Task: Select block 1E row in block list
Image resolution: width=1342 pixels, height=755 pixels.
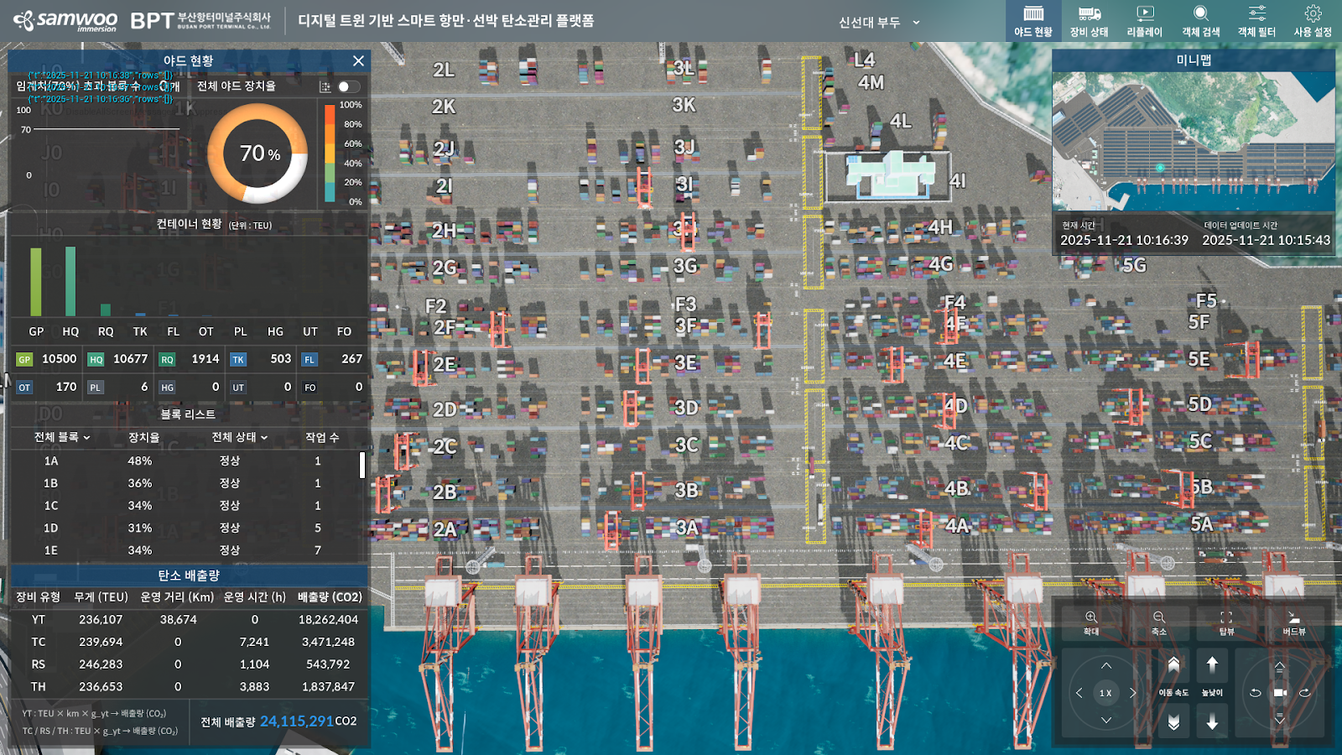Action: [185, 550]
